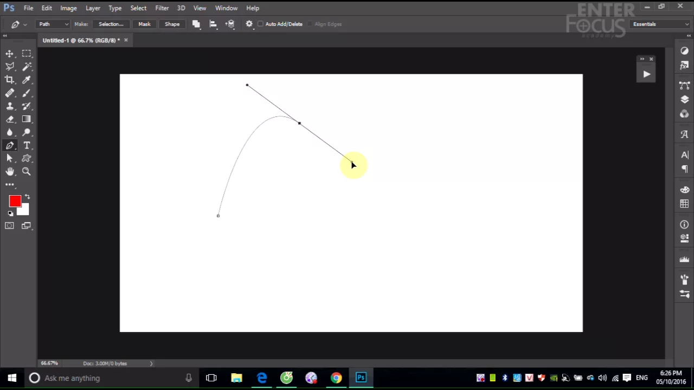Select the History Brush tool
Viewport: 694px width, 390px height.
click(27, 106)
